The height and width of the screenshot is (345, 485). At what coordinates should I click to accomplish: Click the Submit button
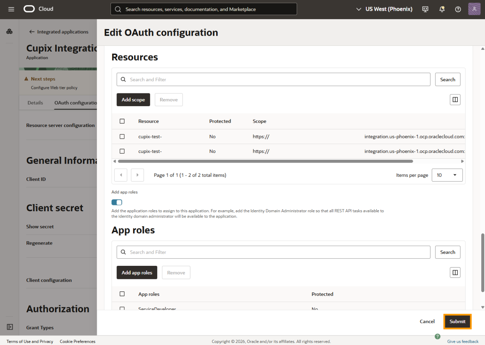click(457, 321)
